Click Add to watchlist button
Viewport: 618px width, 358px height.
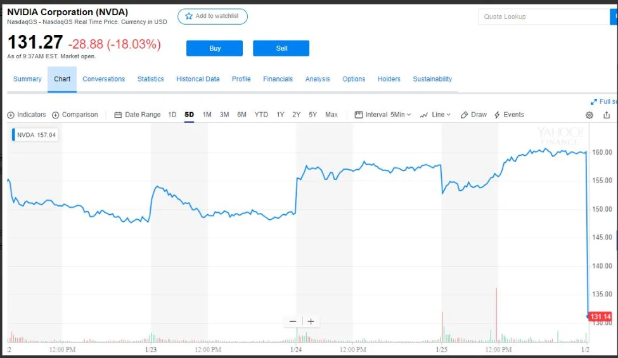[x=212, y=16]
